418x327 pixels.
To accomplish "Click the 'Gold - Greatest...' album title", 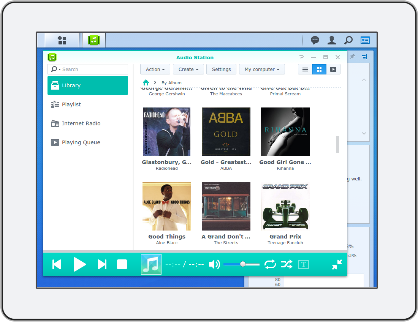I will pyautogui.click(x=226, y=162).
